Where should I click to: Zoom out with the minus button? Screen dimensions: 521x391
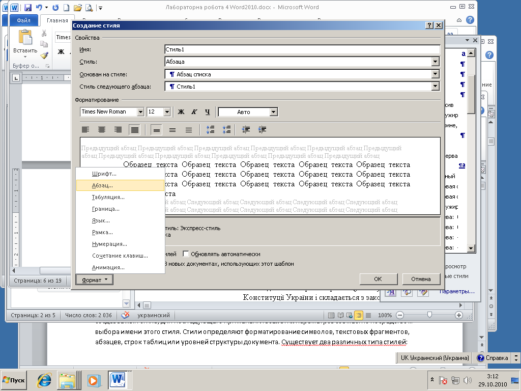tap(400, 315)
